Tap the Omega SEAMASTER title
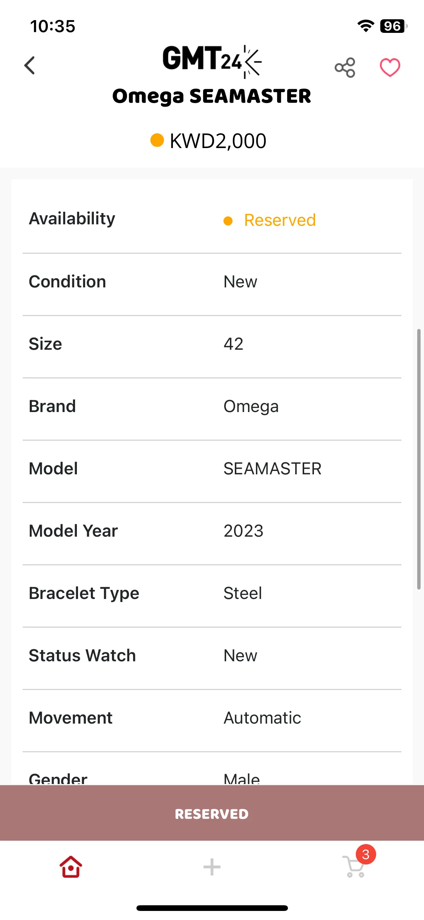Viewport: 424px width, 920px height. coord(212,96)
